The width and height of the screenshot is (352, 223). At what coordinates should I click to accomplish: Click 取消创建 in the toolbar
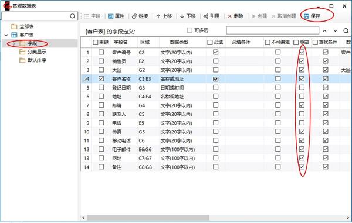click(284, 16)
